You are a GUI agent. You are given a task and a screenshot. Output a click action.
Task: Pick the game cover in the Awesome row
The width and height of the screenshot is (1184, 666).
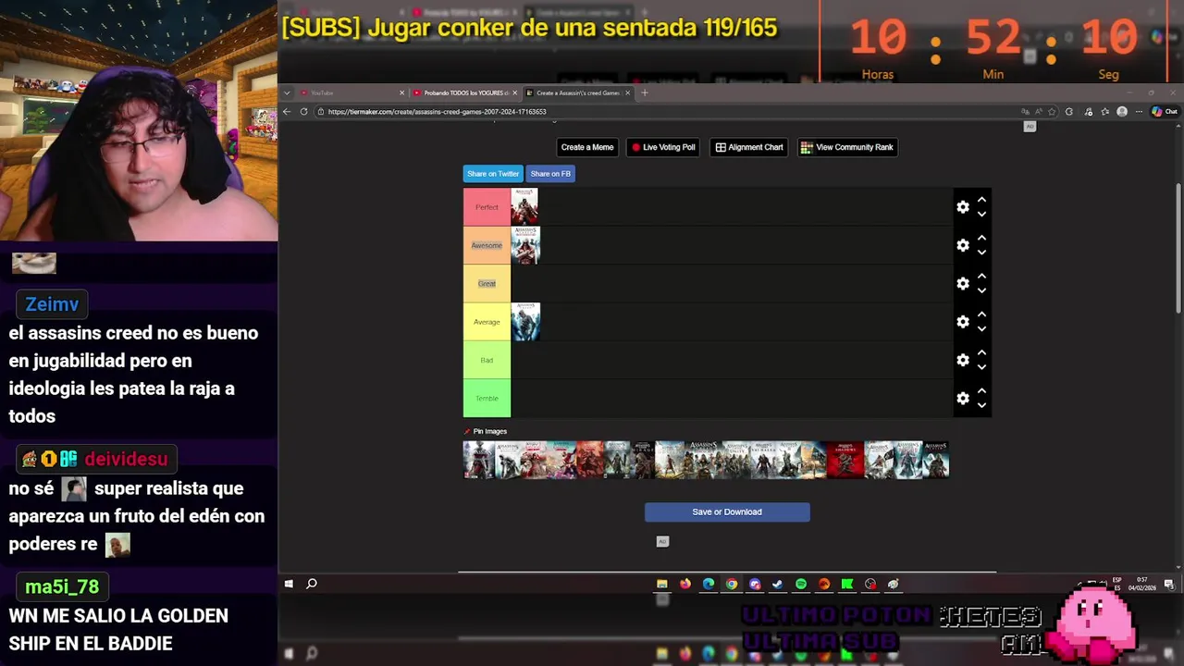(x=525, y=245)
